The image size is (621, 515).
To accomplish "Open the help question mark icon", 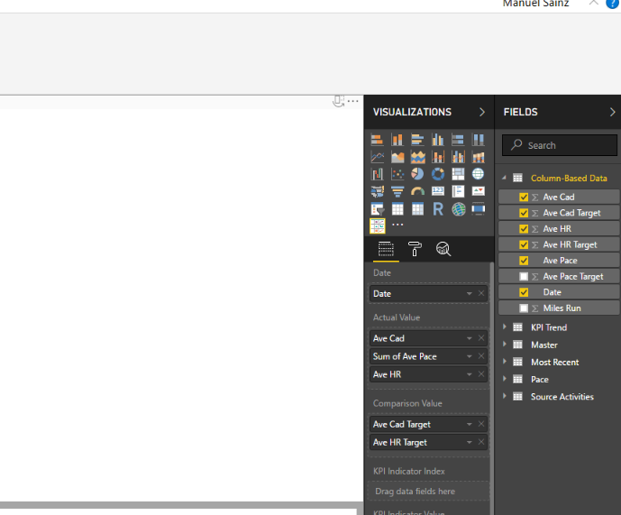I will (x=612, y=4).
